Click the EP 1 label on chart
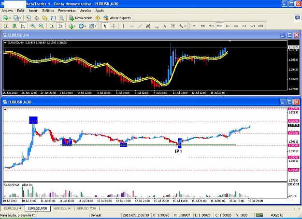The width and height of the screenshot is (302, 219). pos(178,151)
